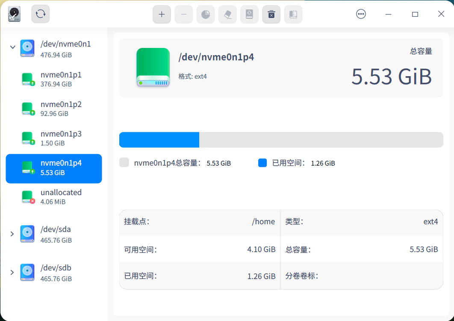
Task: Expand the /dev/sdb disk entry
Action: pos(12,272)
